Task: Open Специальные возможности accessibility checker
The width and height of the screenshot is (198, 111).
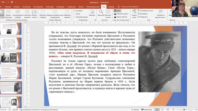Action: pos(39,110)
